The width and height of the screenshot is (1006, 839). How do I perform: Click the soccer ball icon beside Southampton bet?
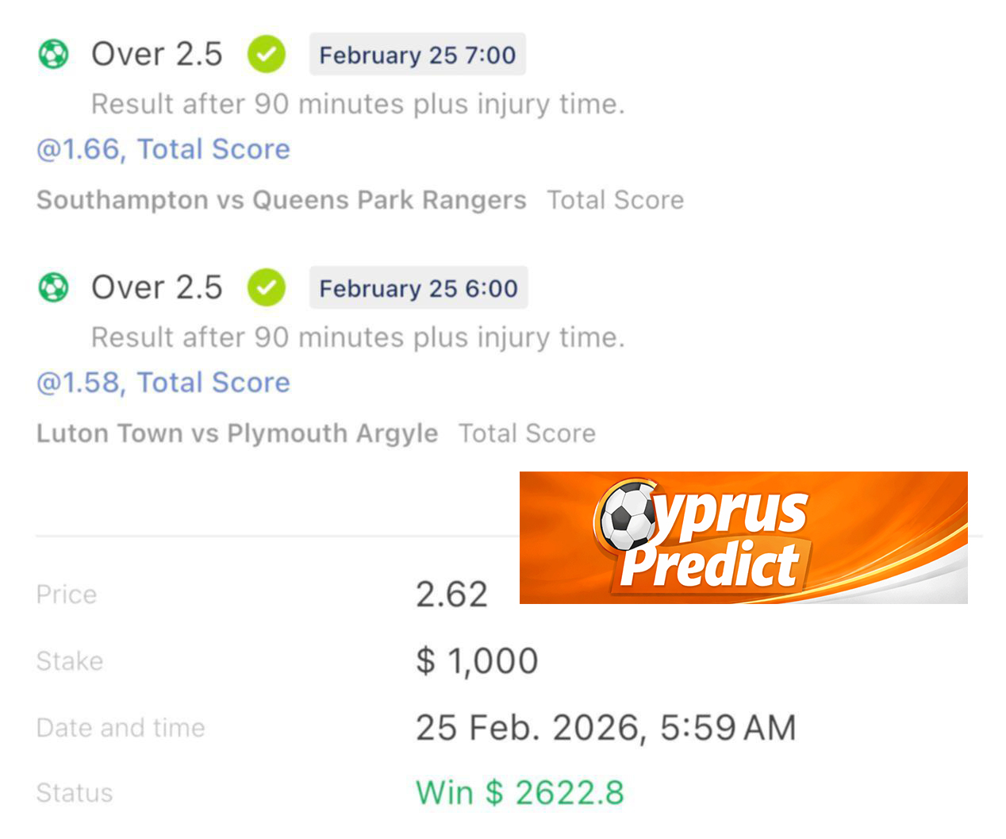[x=53, y=55]
